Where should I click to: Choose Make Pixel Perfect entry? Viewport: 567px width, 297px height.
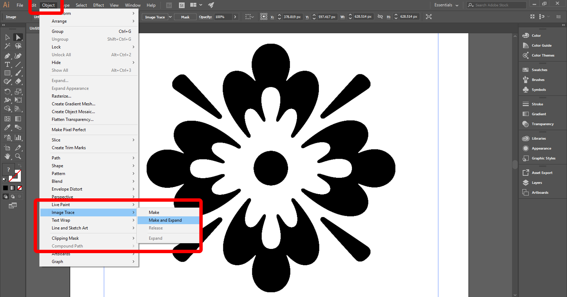89,130
